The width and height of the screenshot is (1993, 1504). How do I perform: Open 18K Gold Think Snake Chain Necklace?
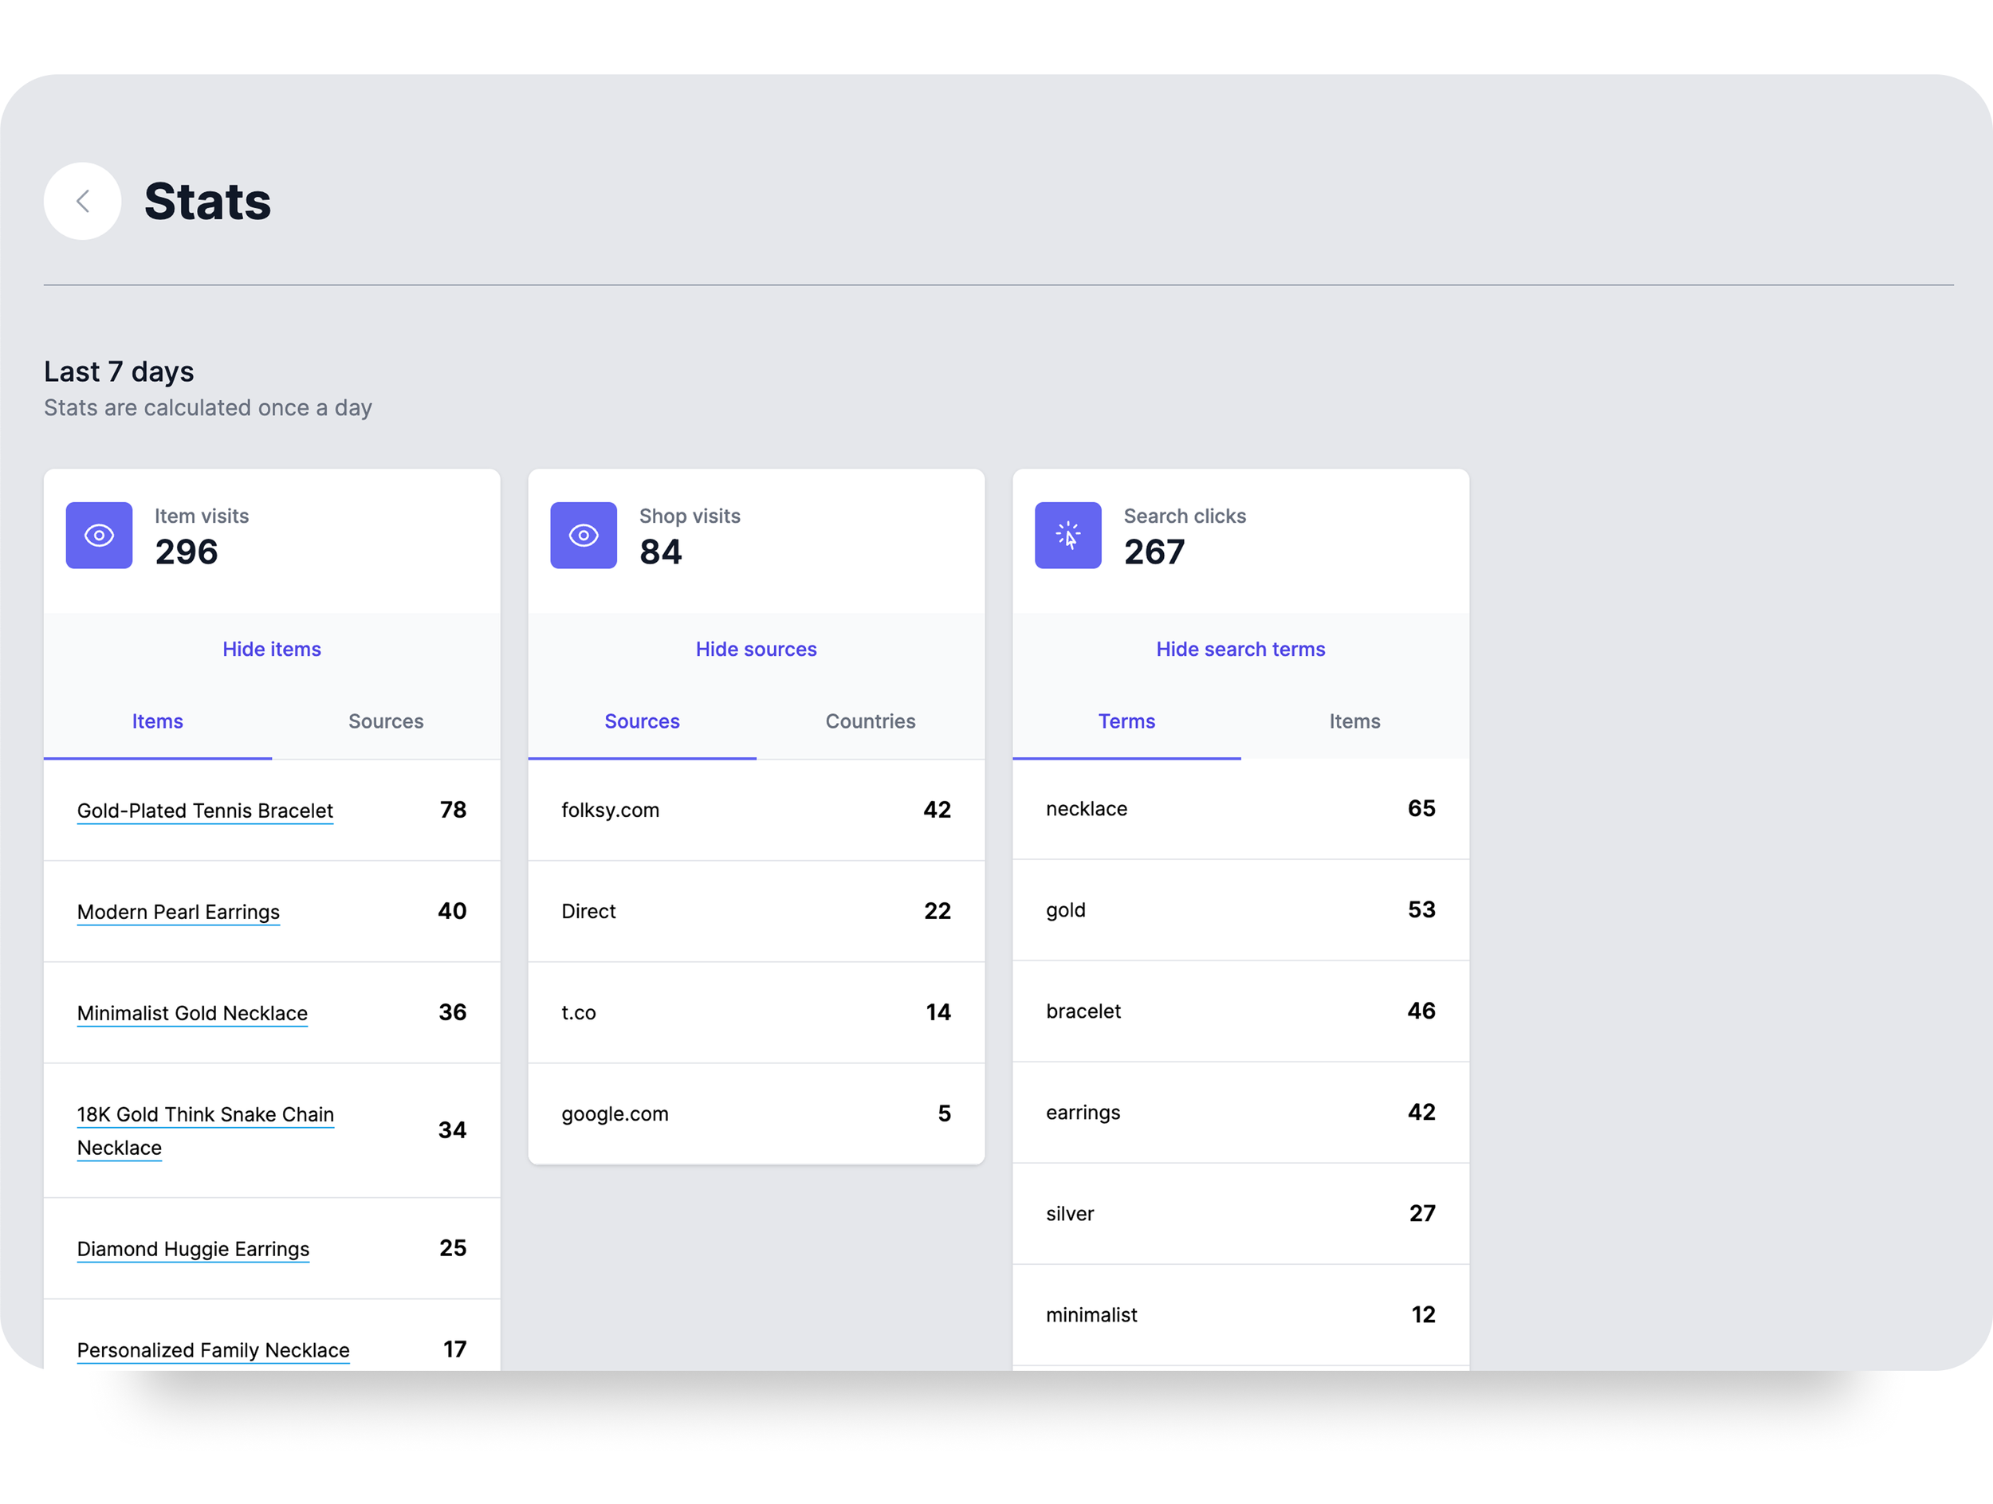(x=205, y=1113)
